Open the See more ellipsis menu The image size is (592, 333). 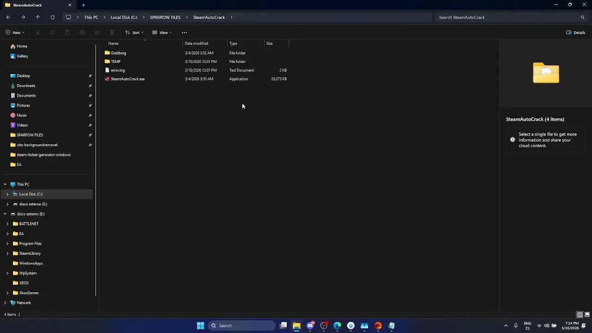pos(184,32)
